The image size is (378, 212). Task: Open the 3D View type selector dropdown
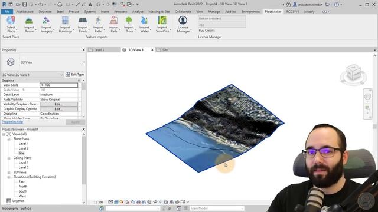pyautogui.click(x=84, y=62)
